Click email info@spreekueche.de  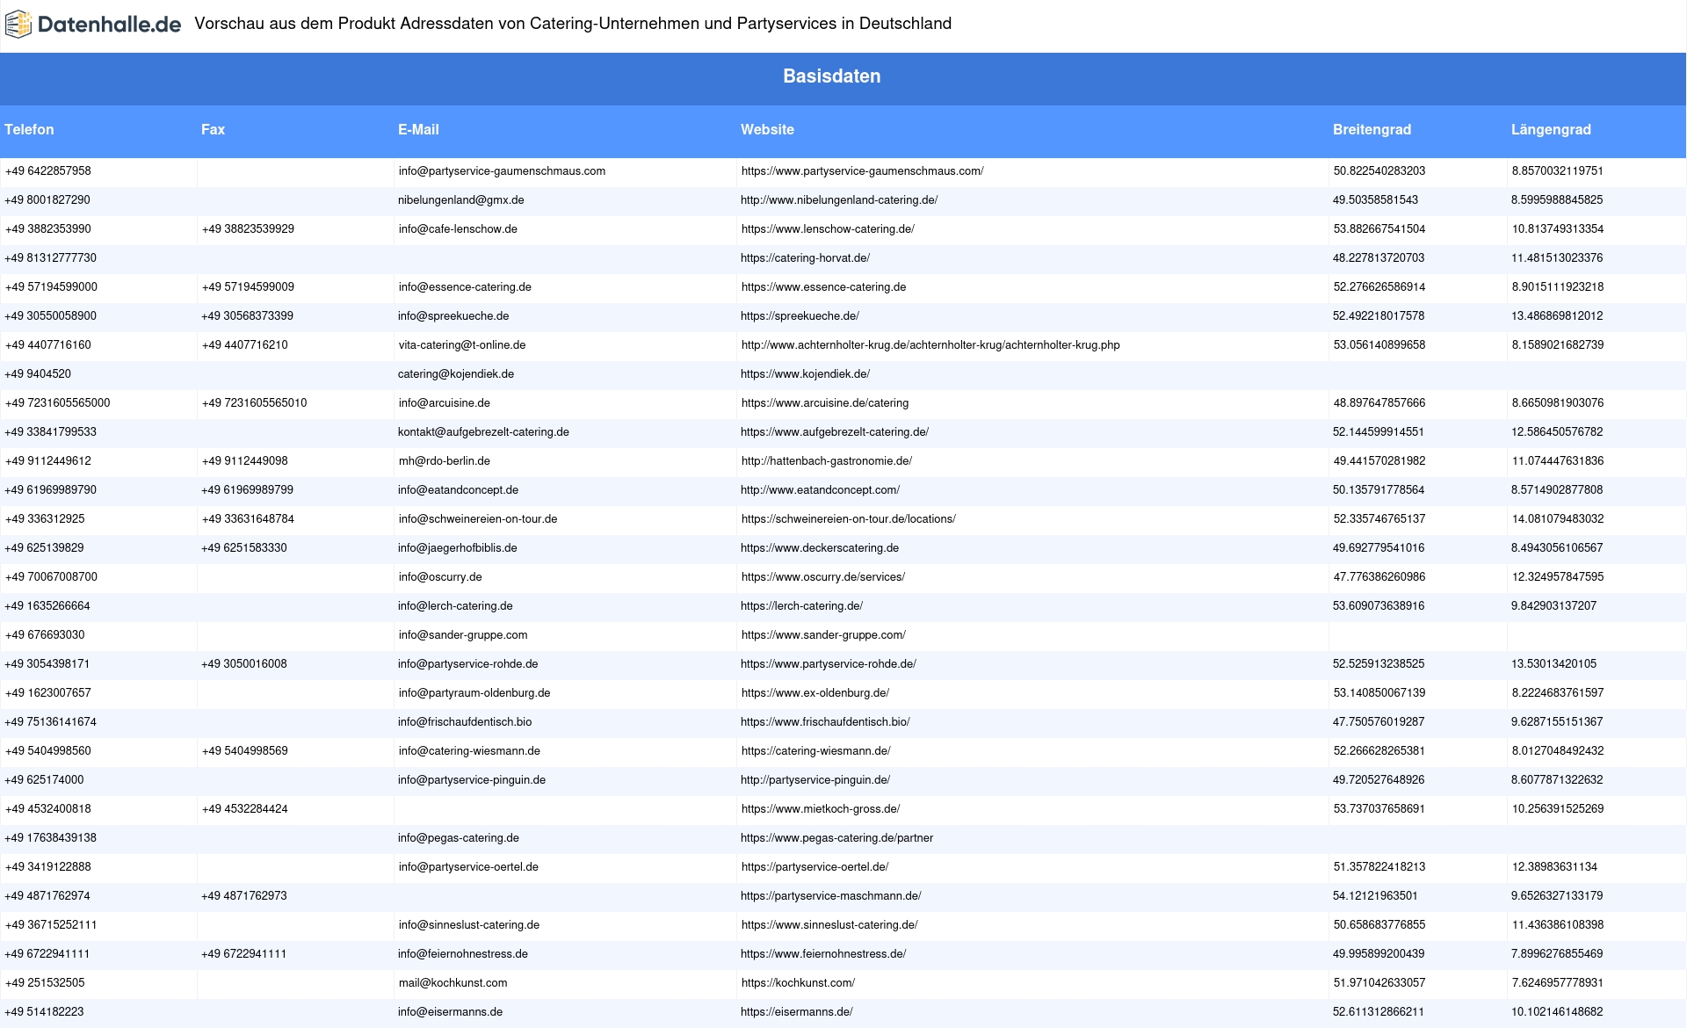pos(453,316)
